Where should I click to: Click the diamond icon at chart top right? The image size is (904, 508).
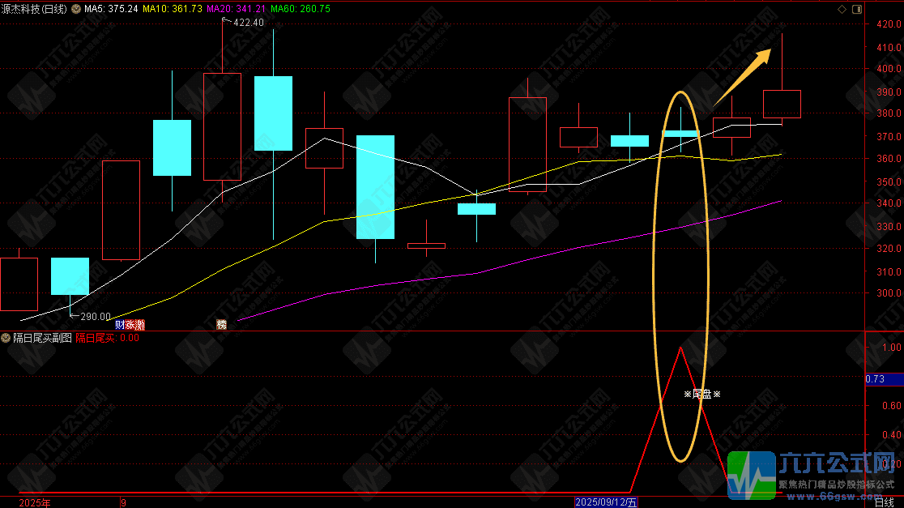[x=842, y=9]
